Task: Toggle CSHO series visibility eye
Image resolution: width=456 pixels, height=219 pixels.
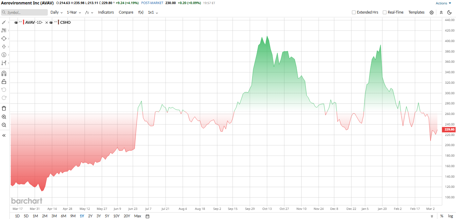Action: click(51, 22)
